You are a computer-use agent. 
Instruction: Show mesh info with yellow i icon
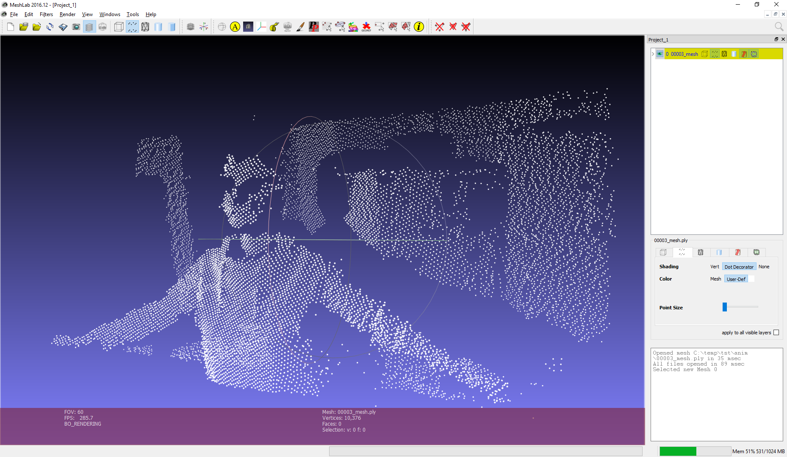(419, 27)
